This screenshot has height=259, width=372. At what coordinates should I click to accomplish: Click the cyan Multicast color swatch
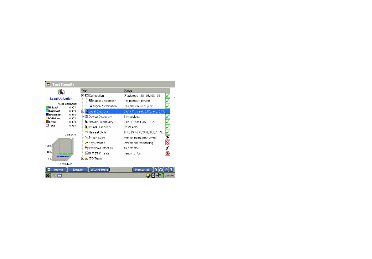click(47, 111)
